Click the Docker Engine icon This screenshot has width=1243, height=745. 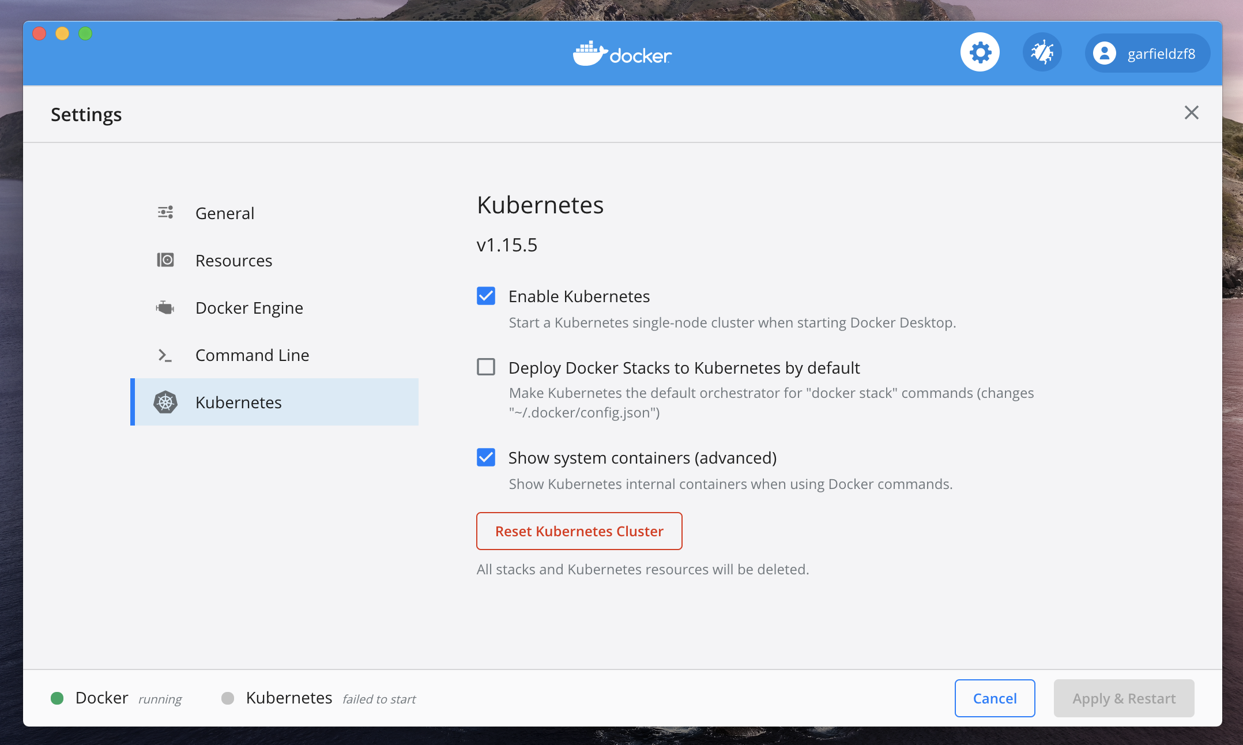click(165, 308)
